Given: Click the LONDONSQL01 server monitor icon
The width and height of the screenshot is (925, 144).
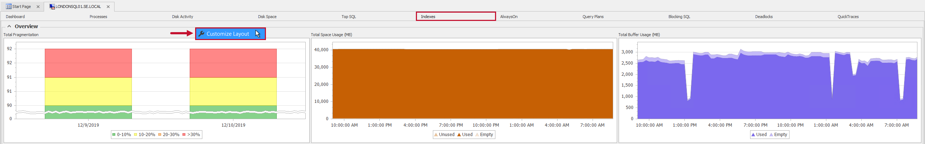Looking at the screenshot, I should click(x=52, y=6).
